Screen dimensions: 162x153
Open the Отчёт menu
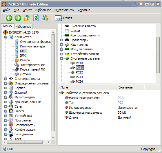pos(27,10)
